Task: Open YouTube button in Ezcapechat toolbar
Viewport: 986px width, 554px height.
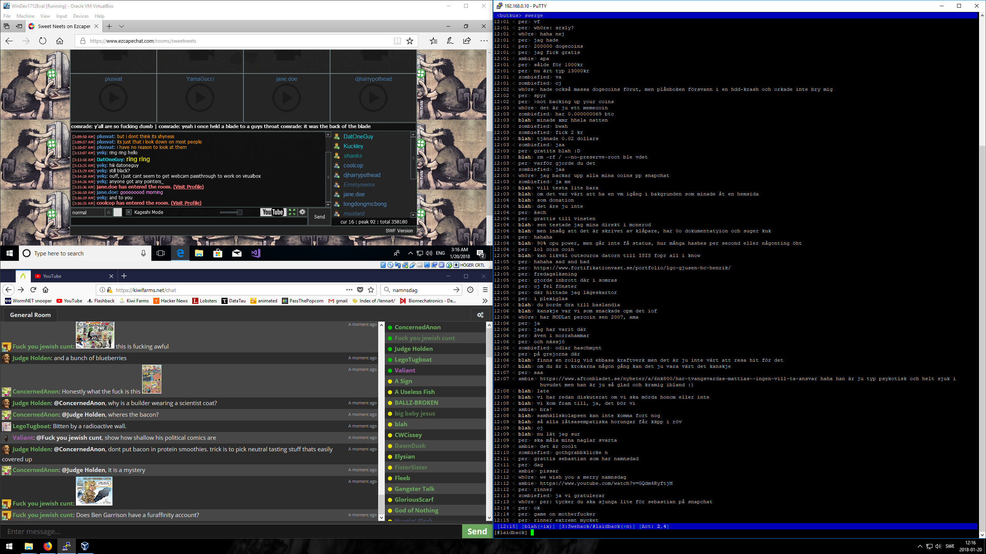Action: 273,212
